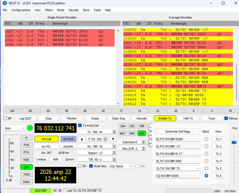Click the Halt Tx button
This screenshot has height=193, width=239.
(x=188, y=118)
